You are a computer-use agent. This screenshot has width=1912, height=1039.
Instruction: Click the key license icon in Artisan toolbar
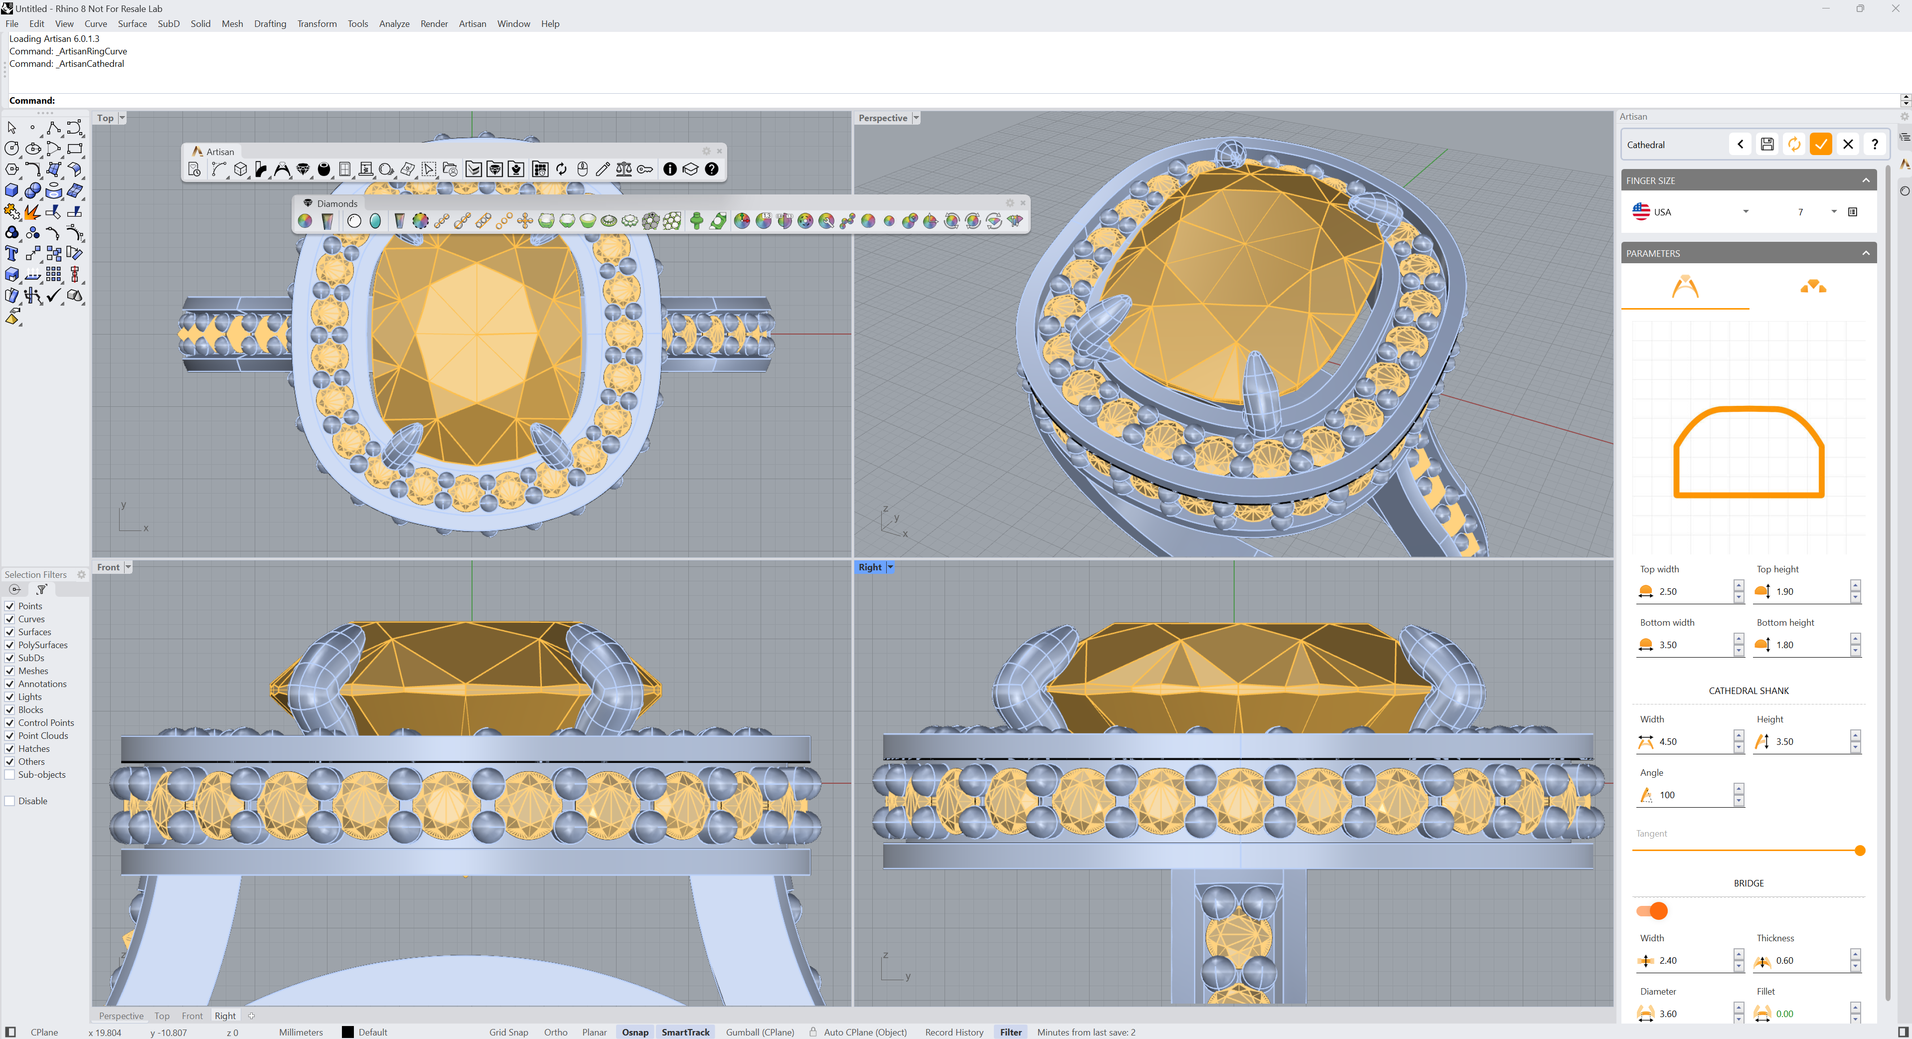pyautogui.click(x=645, y=170)
